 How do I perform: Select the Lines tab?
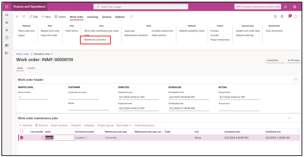pyautogui.click(x=20, y=68)
